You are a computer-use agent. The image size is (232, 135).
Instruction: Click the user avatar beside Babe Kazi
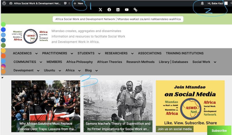coord(226,3)
